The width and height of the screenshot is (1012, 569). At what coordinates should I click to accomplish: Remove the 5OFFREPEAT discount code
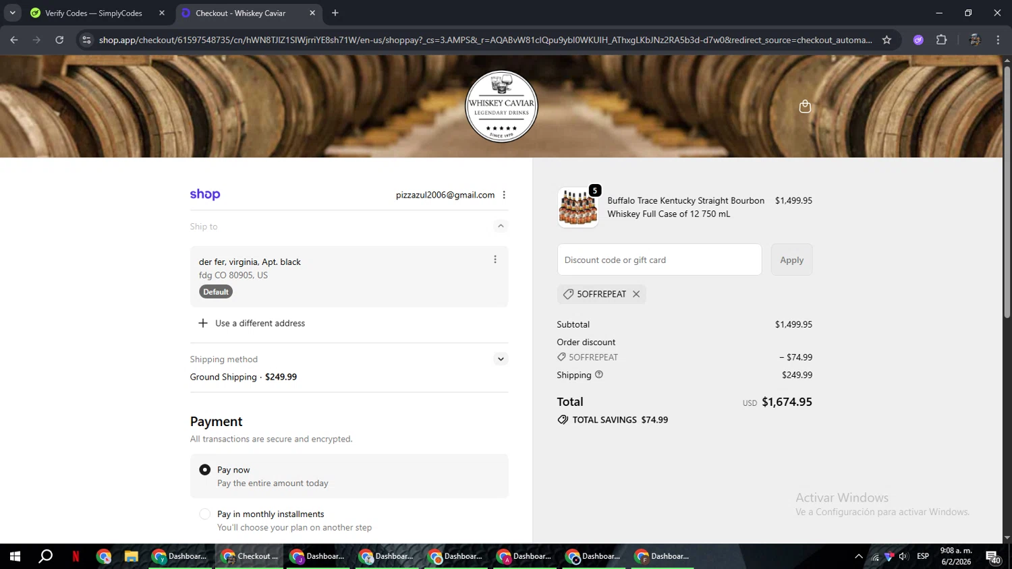pos(636,294)
